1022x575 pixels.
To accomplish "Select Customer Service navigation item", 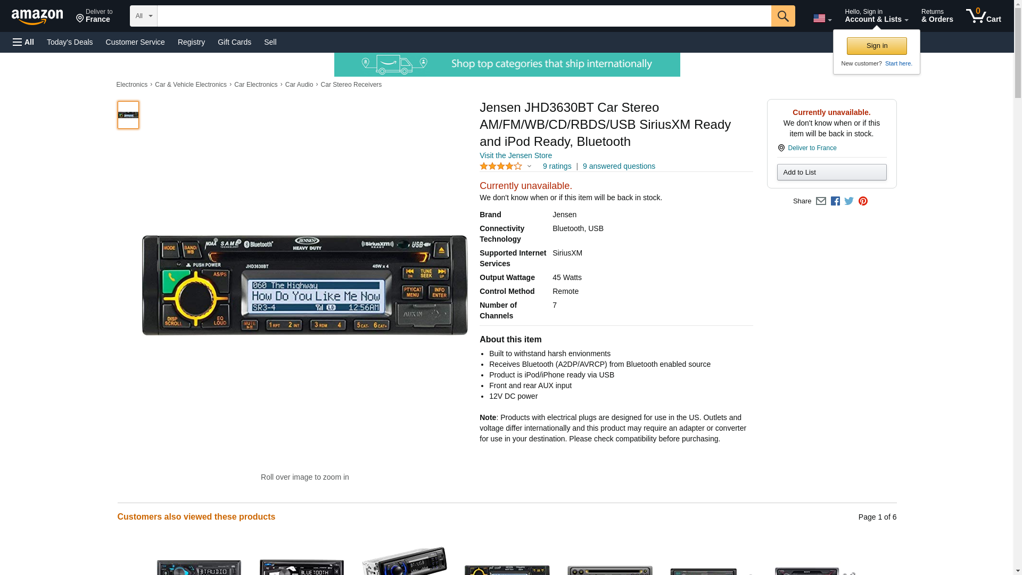I will pos(135,42).
